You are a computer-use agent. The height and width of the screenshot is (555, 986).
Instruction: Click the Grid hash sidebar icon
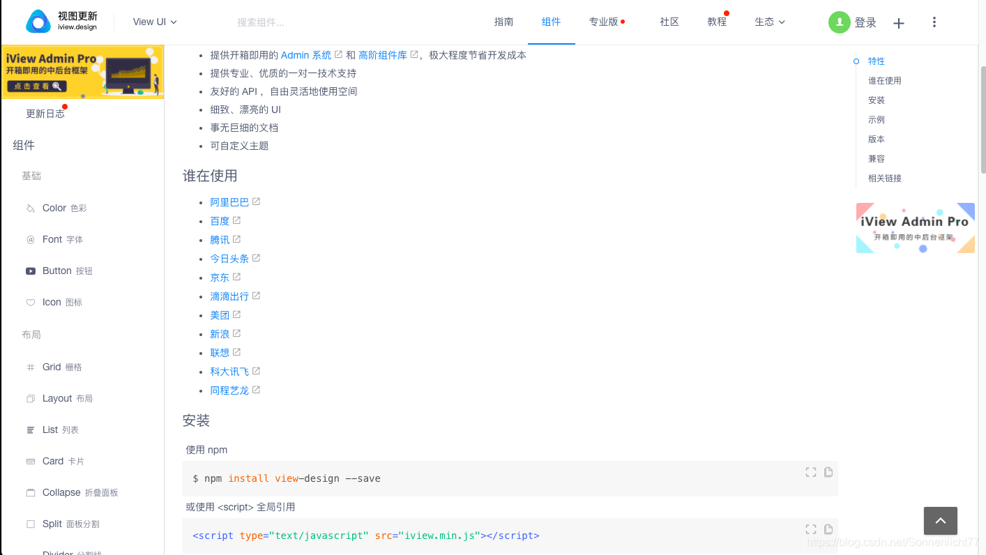31,367
